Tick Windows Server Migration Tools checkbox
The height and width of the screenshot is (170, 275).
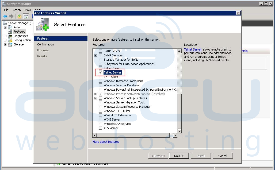tap(101, 102)
